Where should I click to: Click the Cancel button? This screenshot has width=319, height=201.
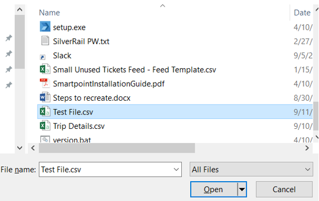(284, 189)
